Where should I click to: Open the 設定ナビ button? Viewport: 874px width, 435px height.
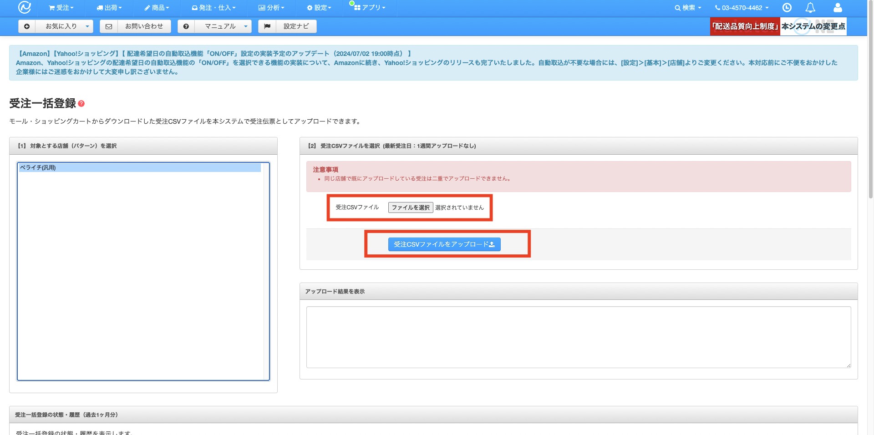click(296, 26)
